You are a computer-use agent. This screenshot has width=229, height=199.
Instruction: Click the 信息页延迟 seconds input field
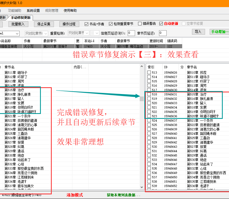click(x=131, y=33)
